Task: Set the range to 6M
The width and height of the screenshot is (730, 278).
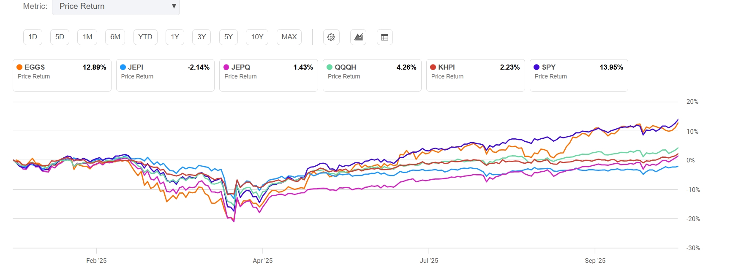Action: (115, 37)
